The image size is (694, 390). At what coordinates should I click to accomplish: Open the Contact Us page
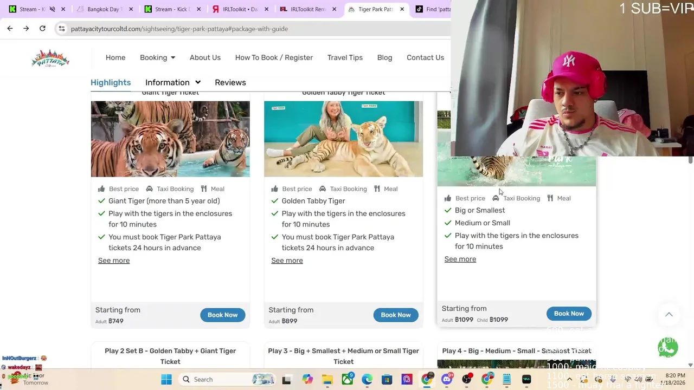pos(425,57)
